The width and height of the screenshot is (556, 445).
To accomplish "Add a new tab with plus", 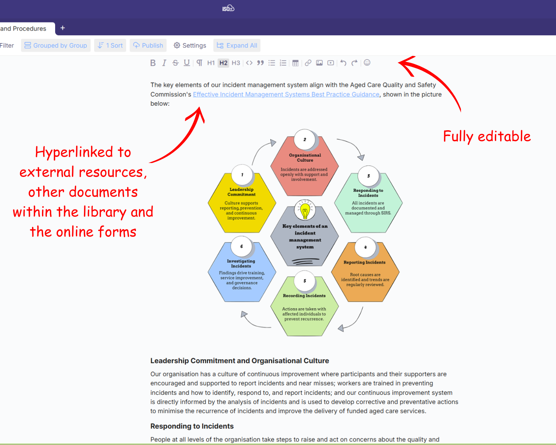I will (x=63, y=28).
